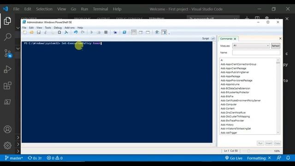Click the Refresh button
The height and width of the screenshot is (166, 295).
276,46
